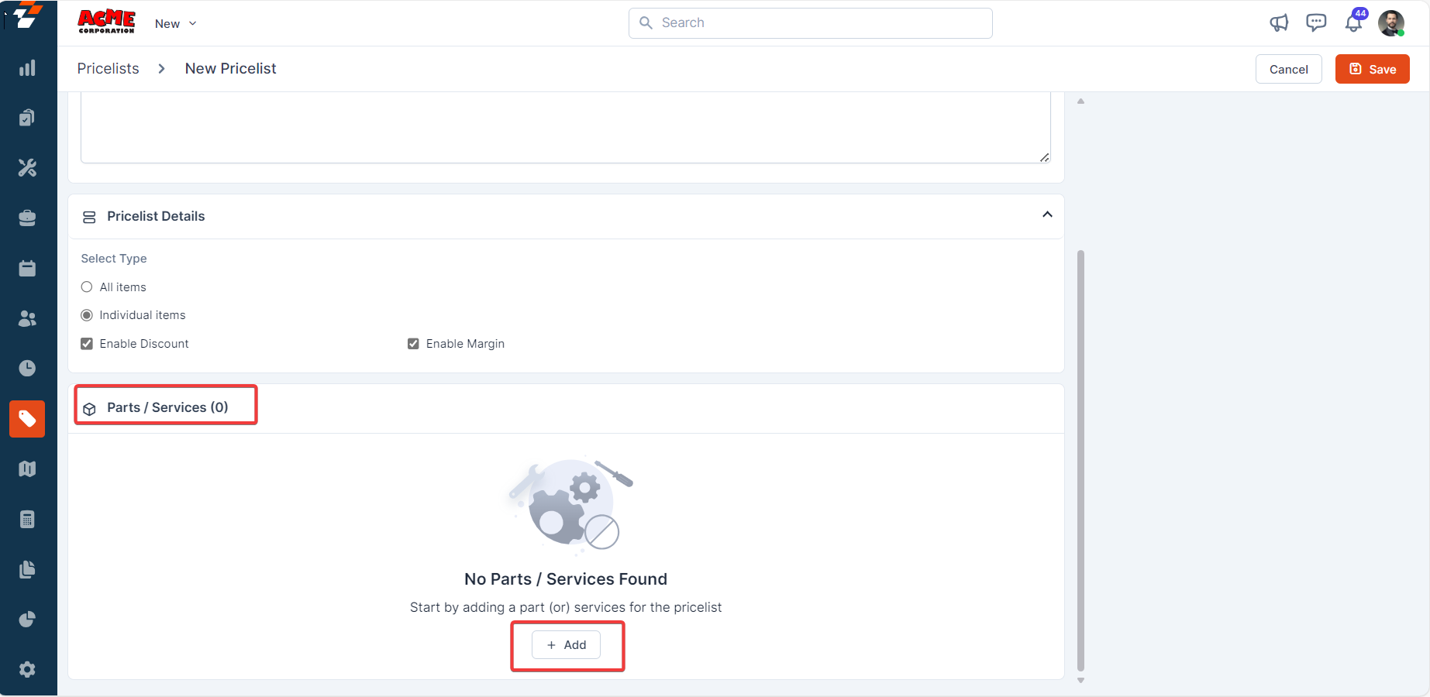Click the top Search field

click(810, 23)
